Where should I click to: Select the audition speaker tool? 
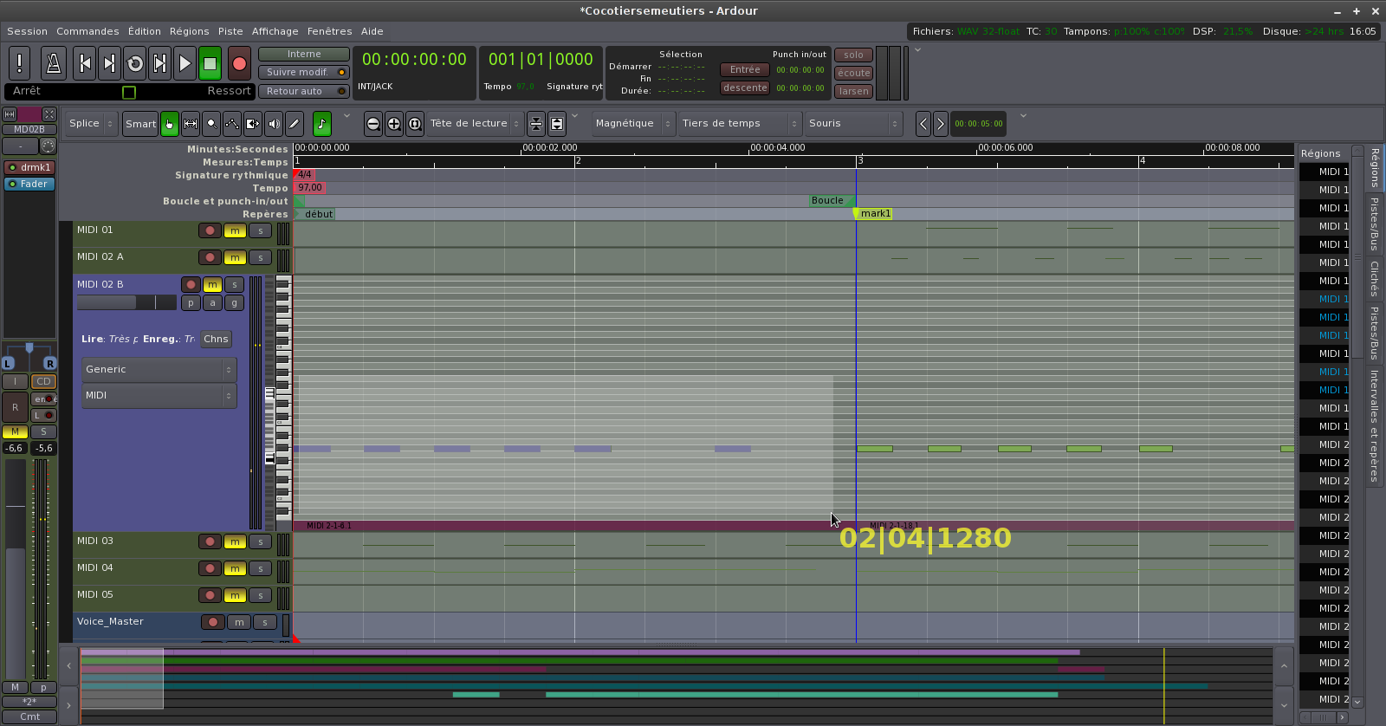[x=274, y=124]
